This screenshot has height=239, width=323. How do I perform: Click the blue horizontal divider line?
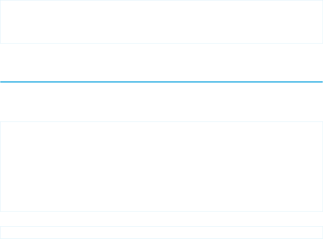click(161, 81)
